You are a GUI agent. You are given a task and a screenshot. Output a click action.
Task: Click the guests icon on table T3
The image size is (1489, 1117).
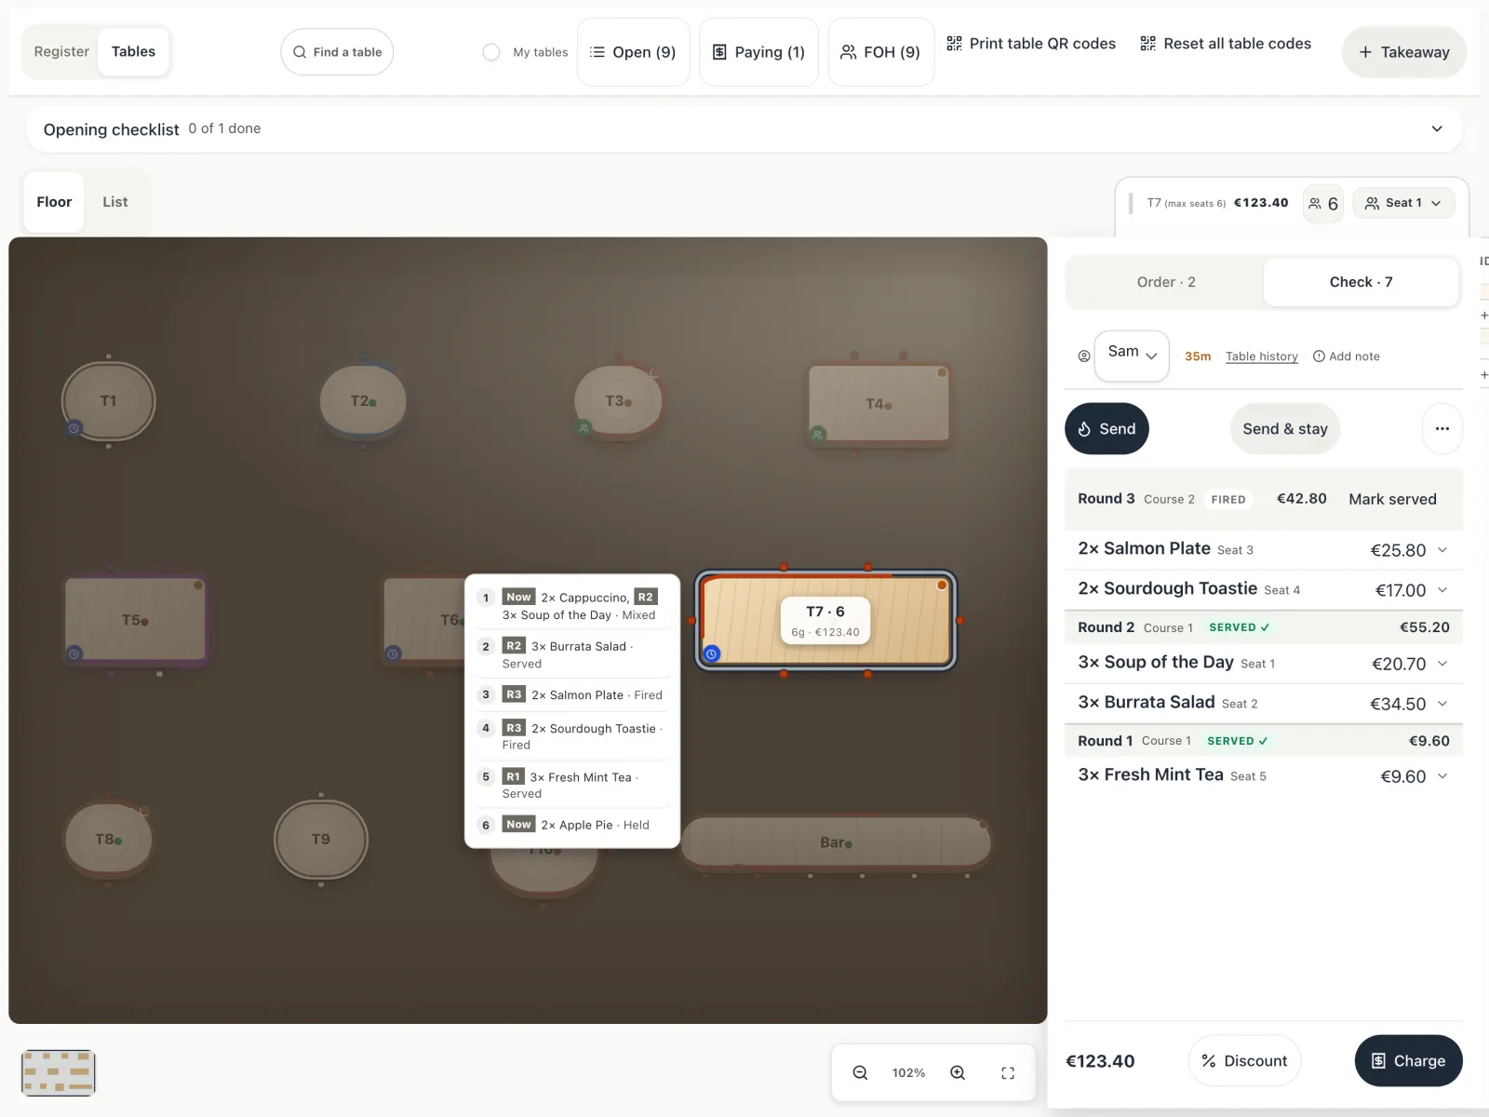(584, 428)
